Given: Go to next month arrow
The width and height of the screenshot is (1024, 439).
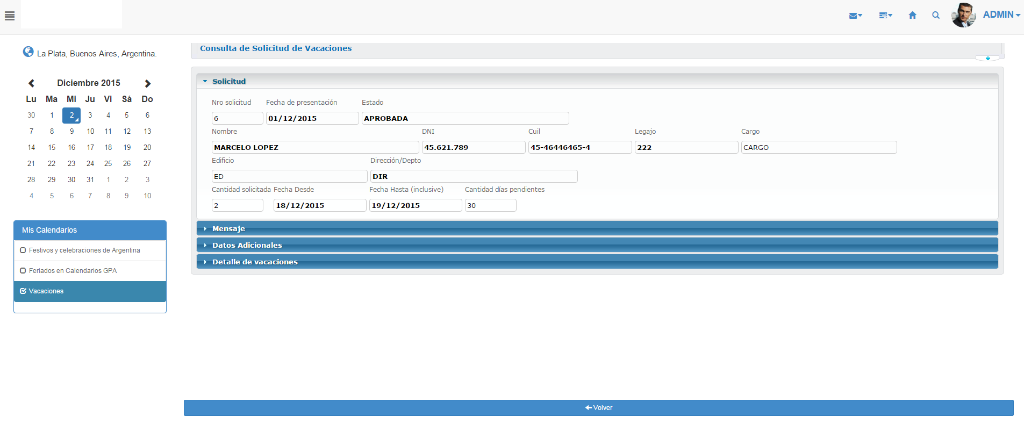Looking at the screenshot, I should [x=148, y=83].
